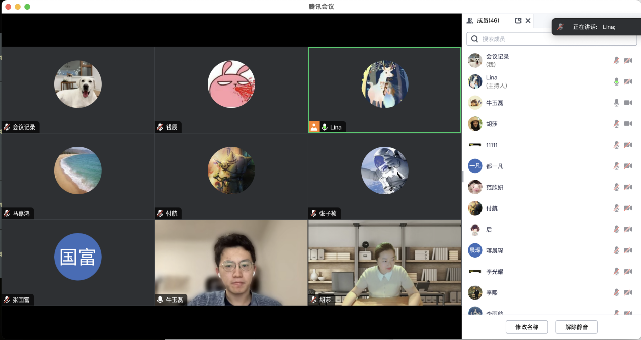The width and height of the screenshot is (641, 340).
Task: Click the muted mic icon on 会议记录 tile
Action: 6,127
